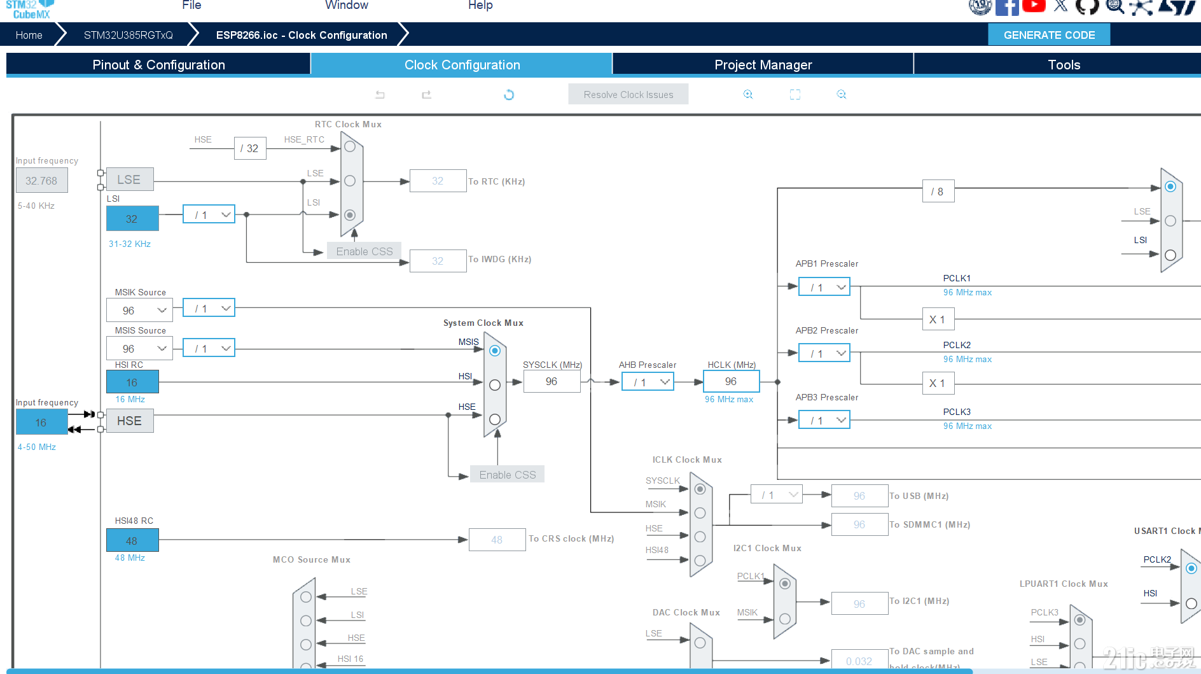Select SYSCLK in ICLK Clock Mux

(700, 489)
